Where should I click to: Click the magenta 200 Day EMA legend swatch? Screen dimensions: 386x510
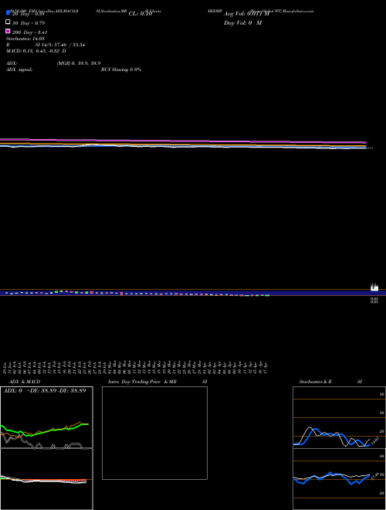pyautogui.click(x=8, y=31)
